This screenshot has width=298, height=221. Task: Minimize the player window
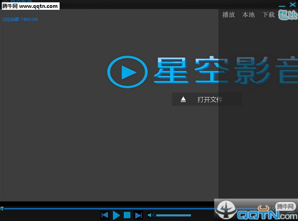(282, 6)
